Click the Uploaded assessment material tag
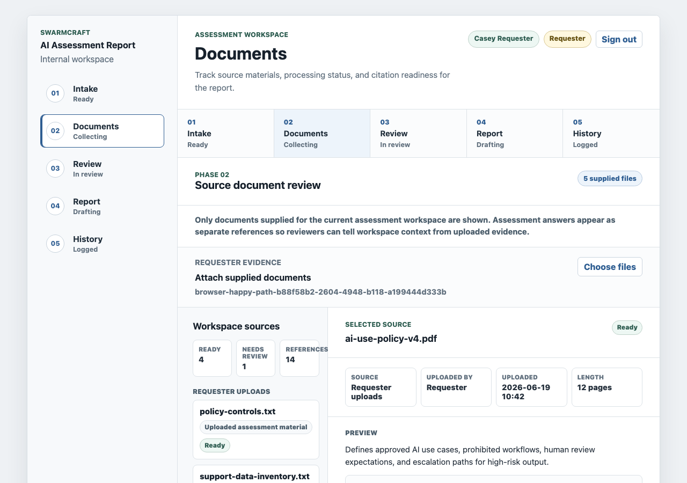687x483 pixels. click(x=256, y=427)
